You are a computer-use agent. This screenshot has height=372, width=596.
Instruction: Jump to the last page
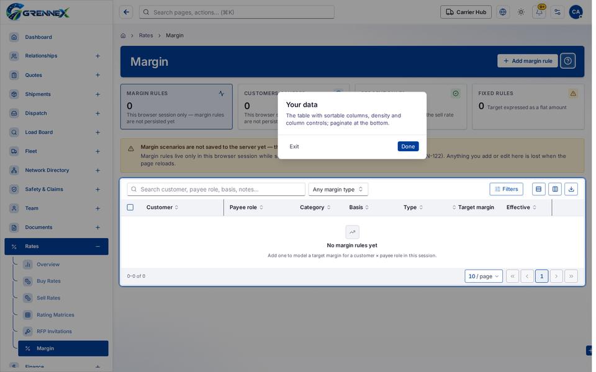point(571,276)
